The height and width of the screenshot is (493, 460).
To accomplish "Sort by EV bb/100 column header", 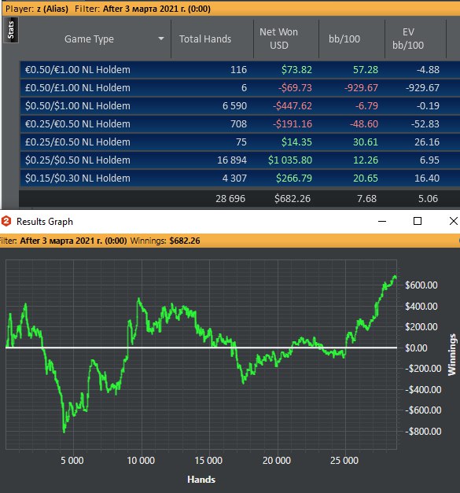I will tap(408, 39).
